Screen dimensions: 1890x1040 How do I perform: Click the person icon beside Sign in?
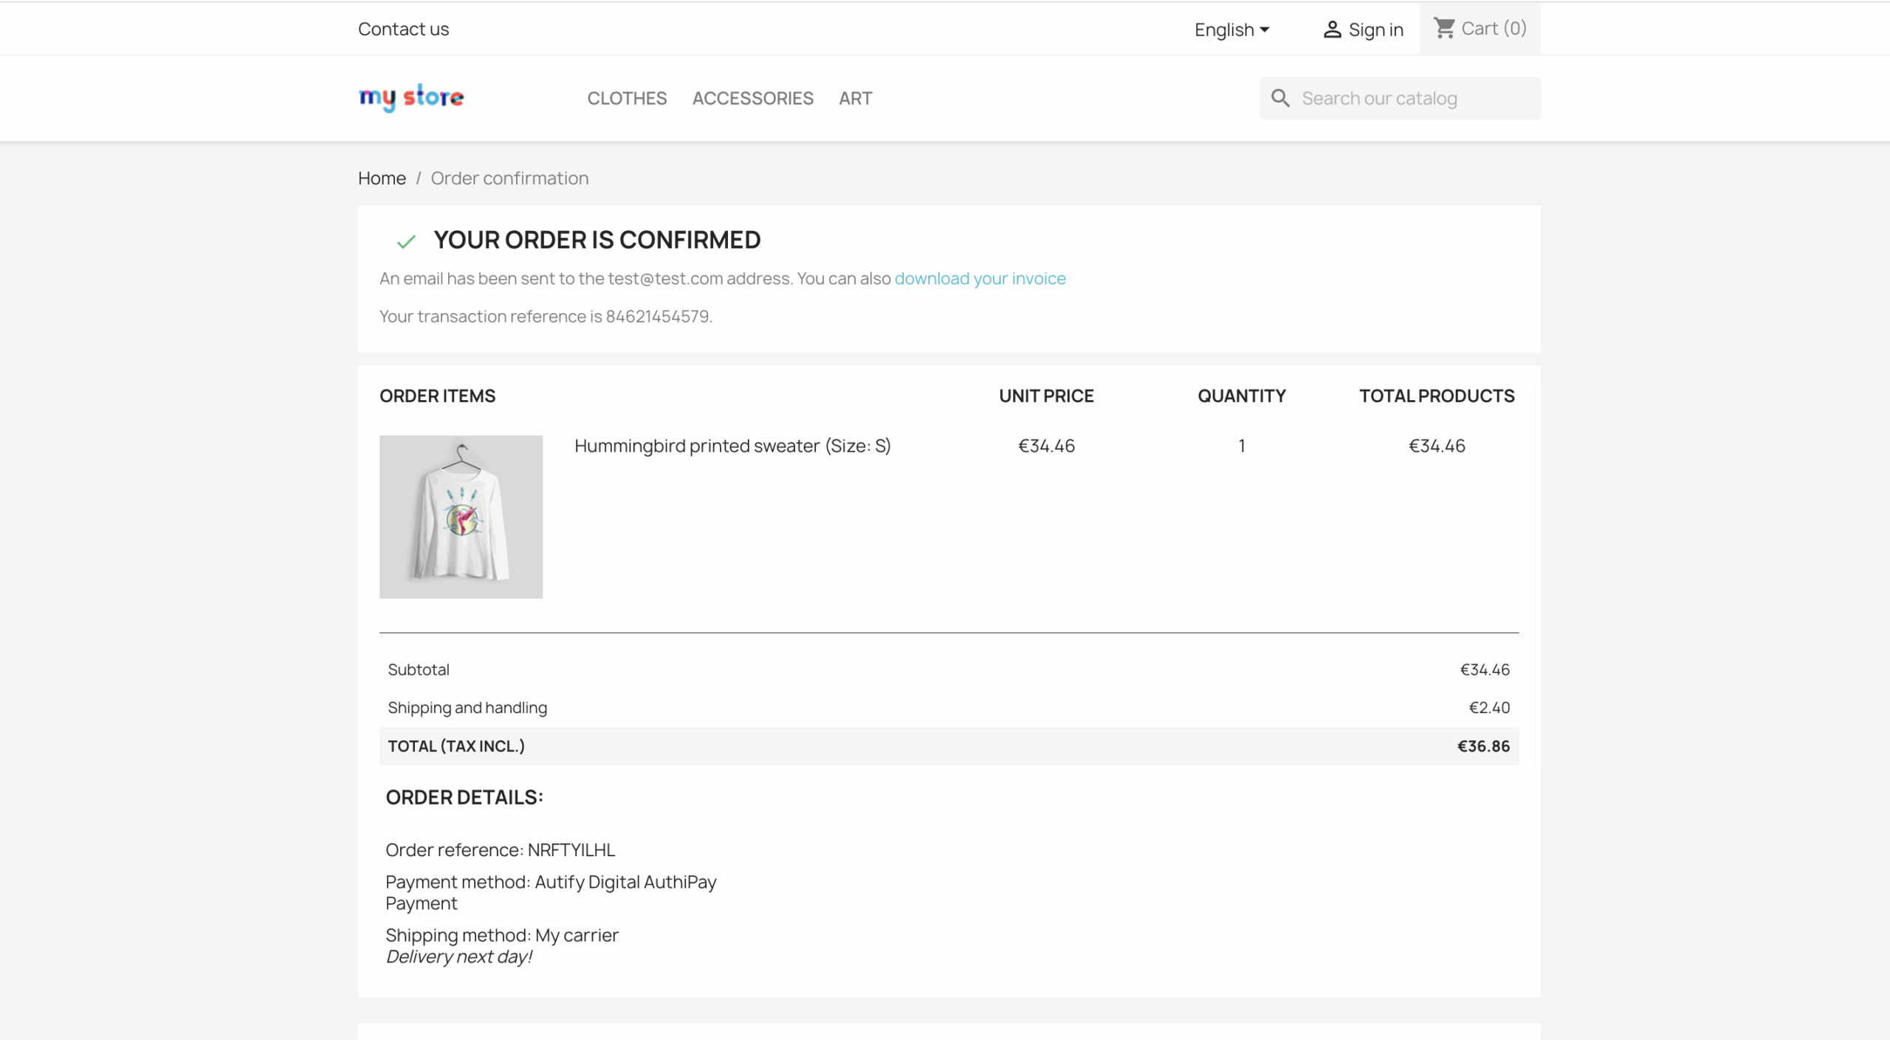tap(1332, 30)
